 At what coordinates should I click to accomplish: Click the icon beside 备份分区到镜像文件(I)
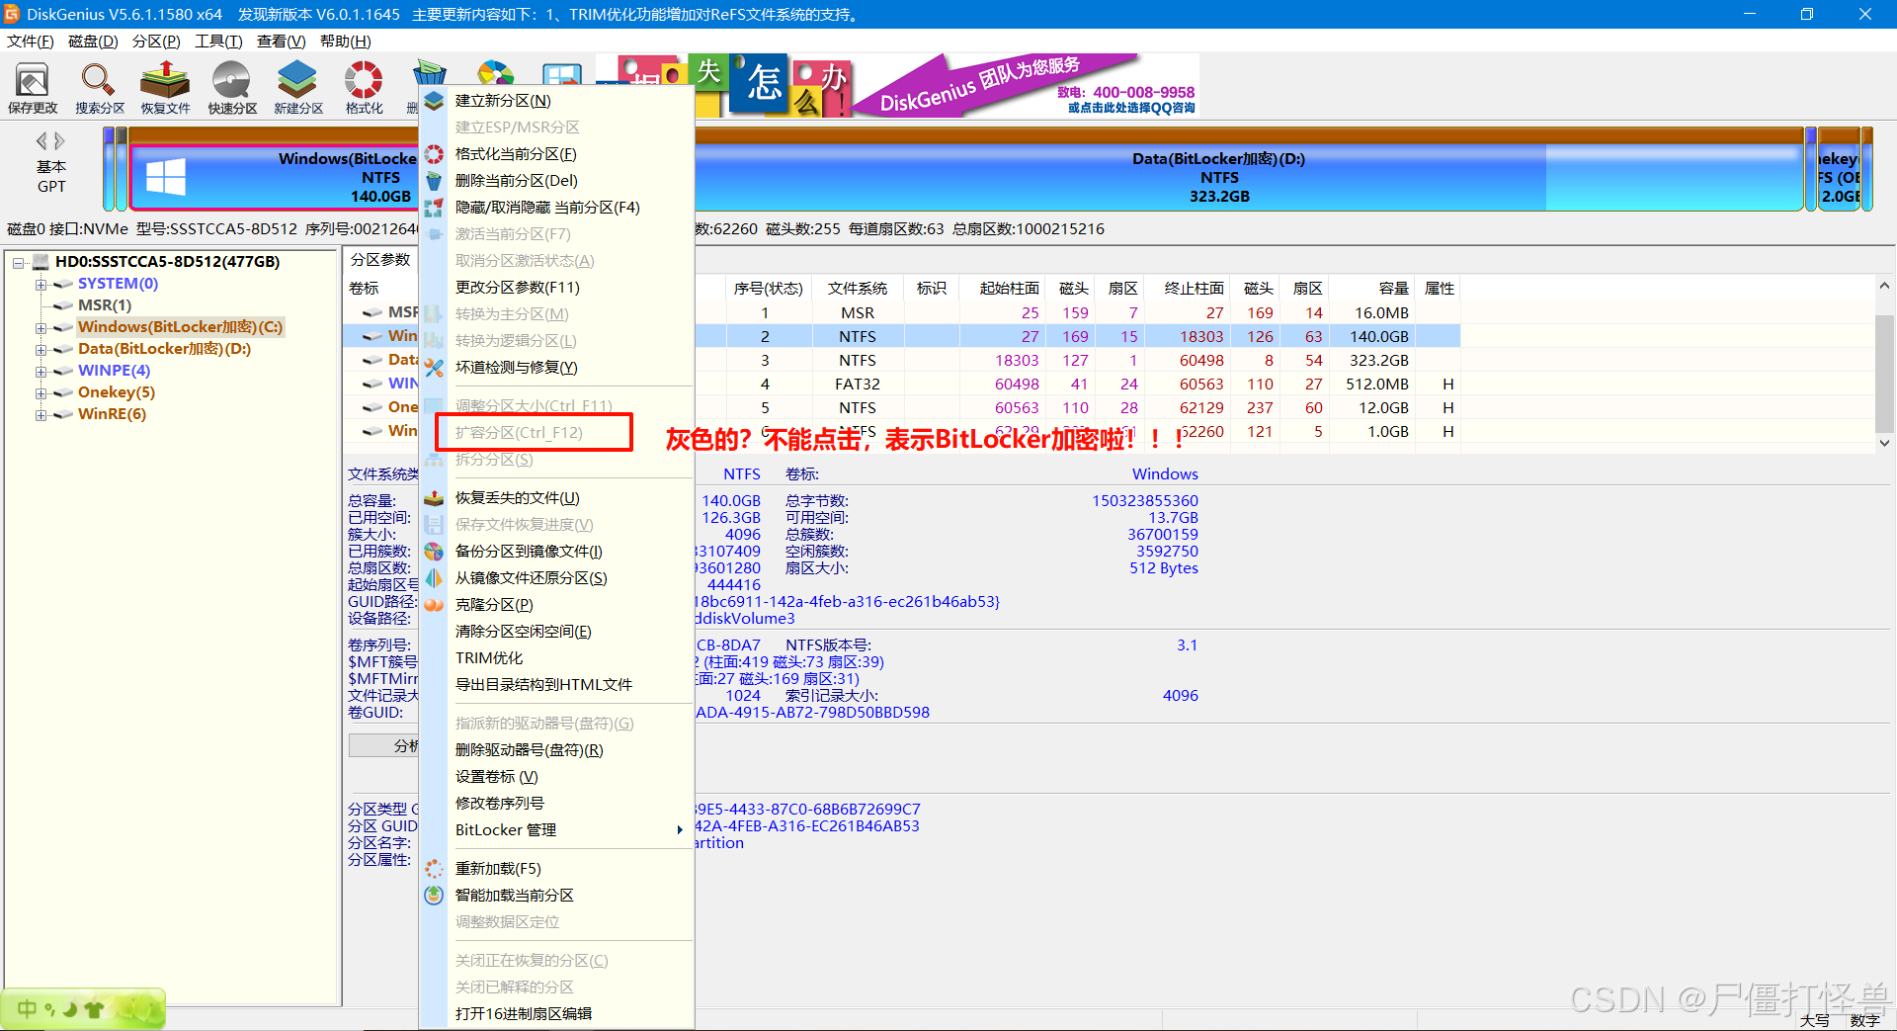point(434,552)
